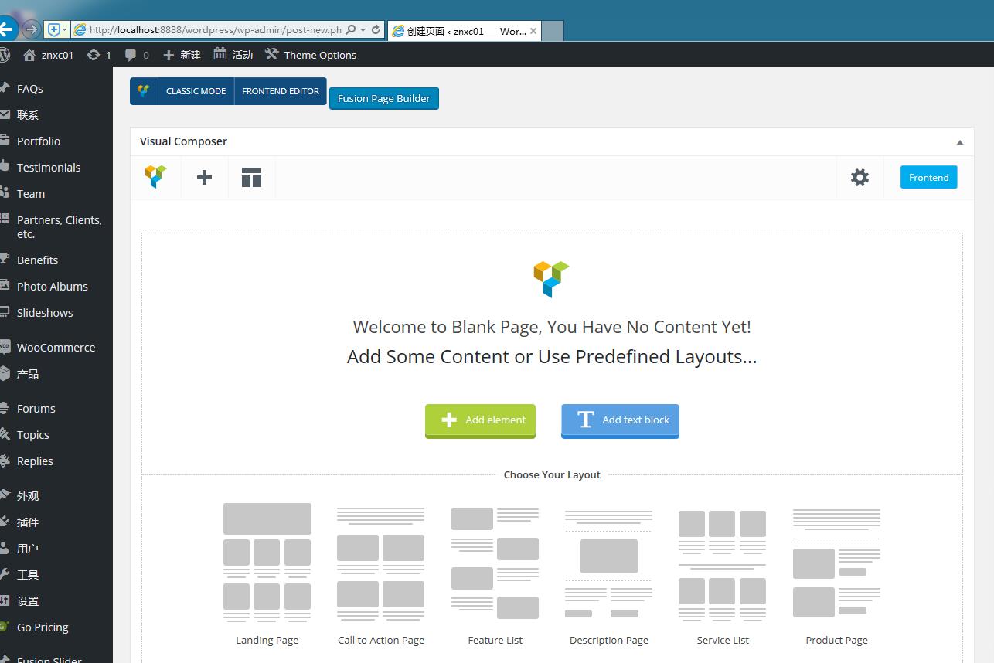Open comments bubble showing 0
Viewport: 994px width, 663px height.
click(x=137, y=55)
